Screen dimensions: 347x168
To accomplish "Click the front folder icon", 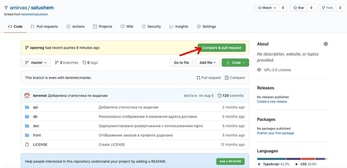I will point(27,135).
